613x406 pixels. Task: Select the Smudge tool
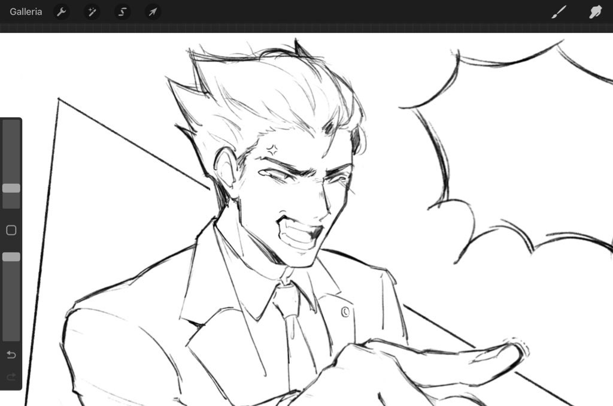pos(595,12)
